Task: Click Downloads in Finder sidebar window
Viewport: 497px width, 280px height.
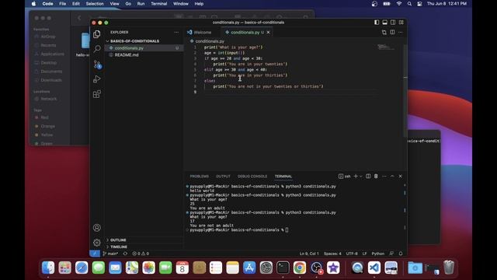Action: [x=51, y=80]
